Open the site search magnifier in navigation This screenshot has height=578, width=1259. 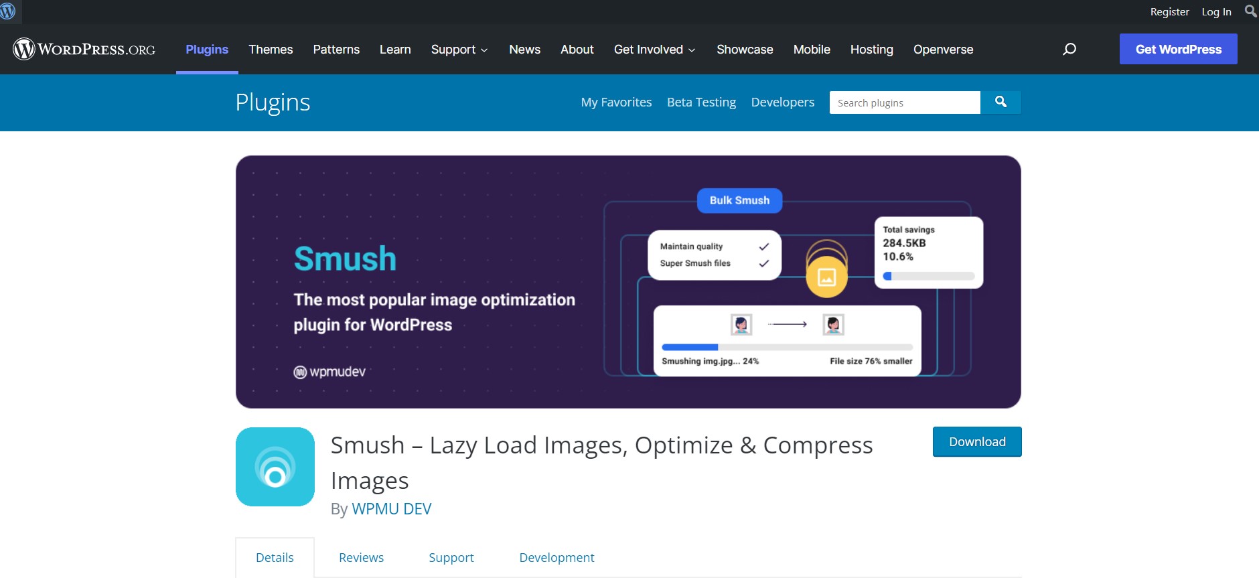[1069, 50]
